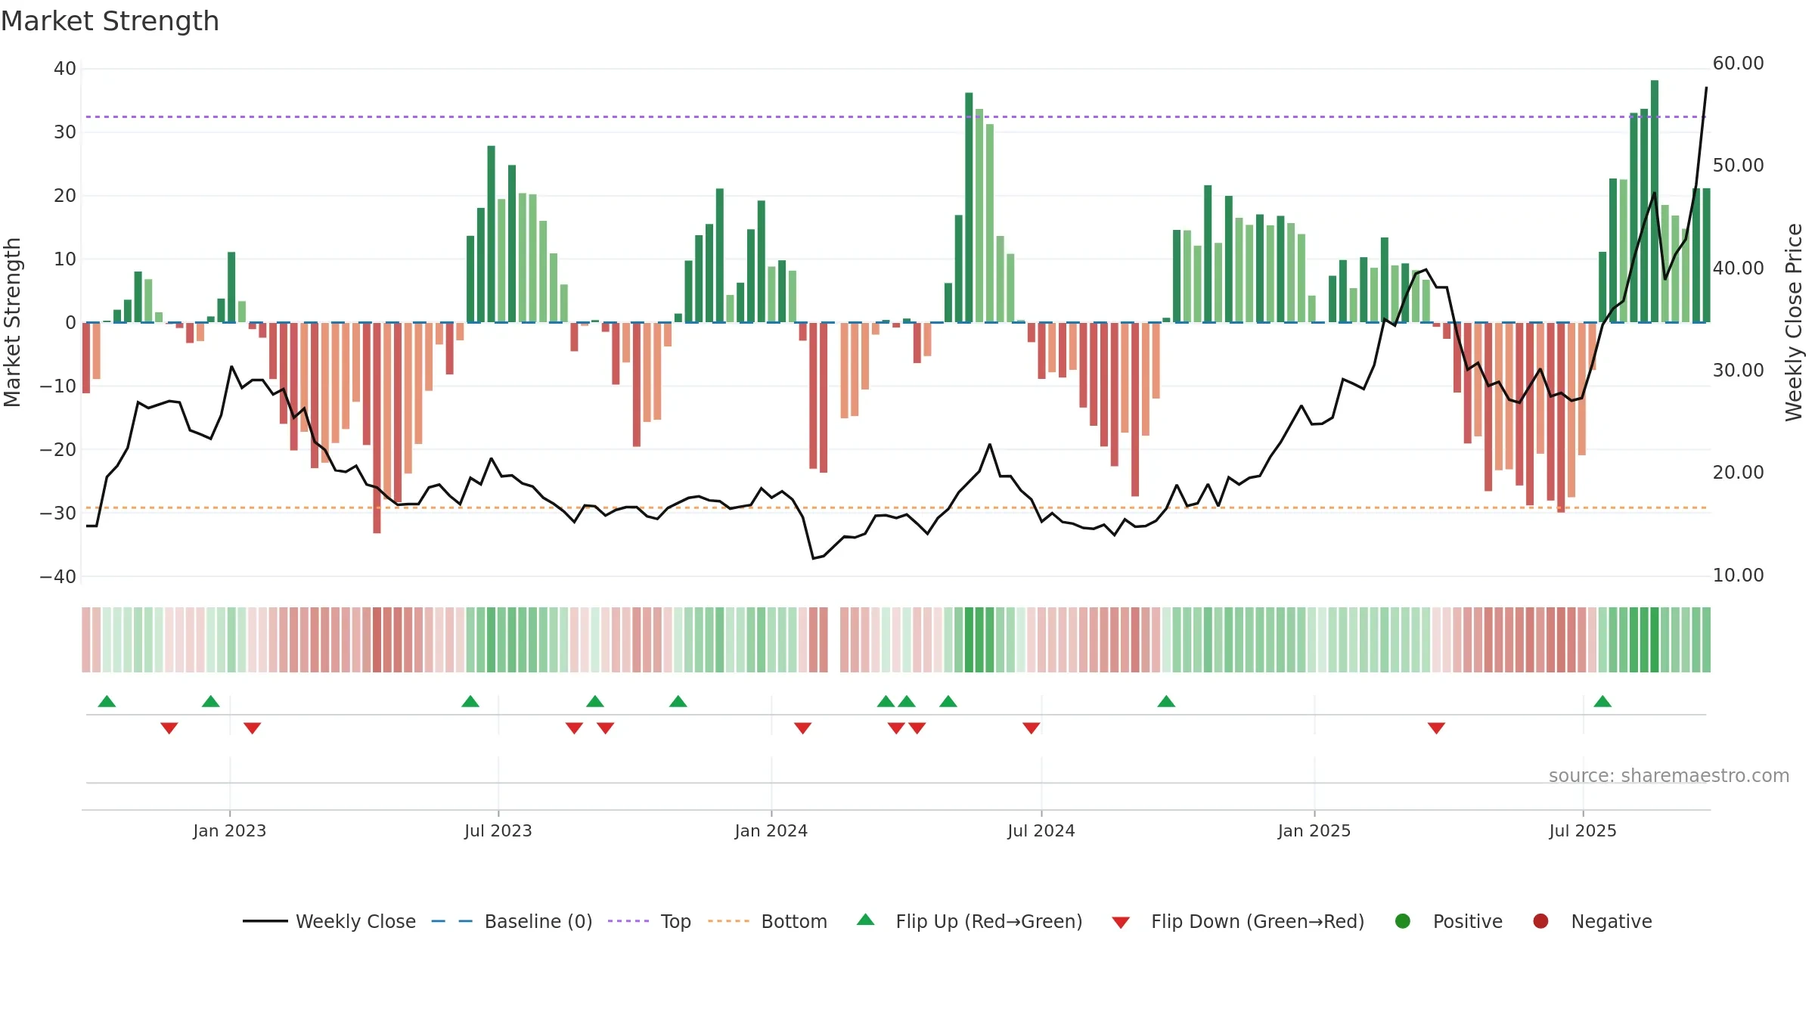Click the Jan 2025 x-axis label

click(x=1314, y=830)
